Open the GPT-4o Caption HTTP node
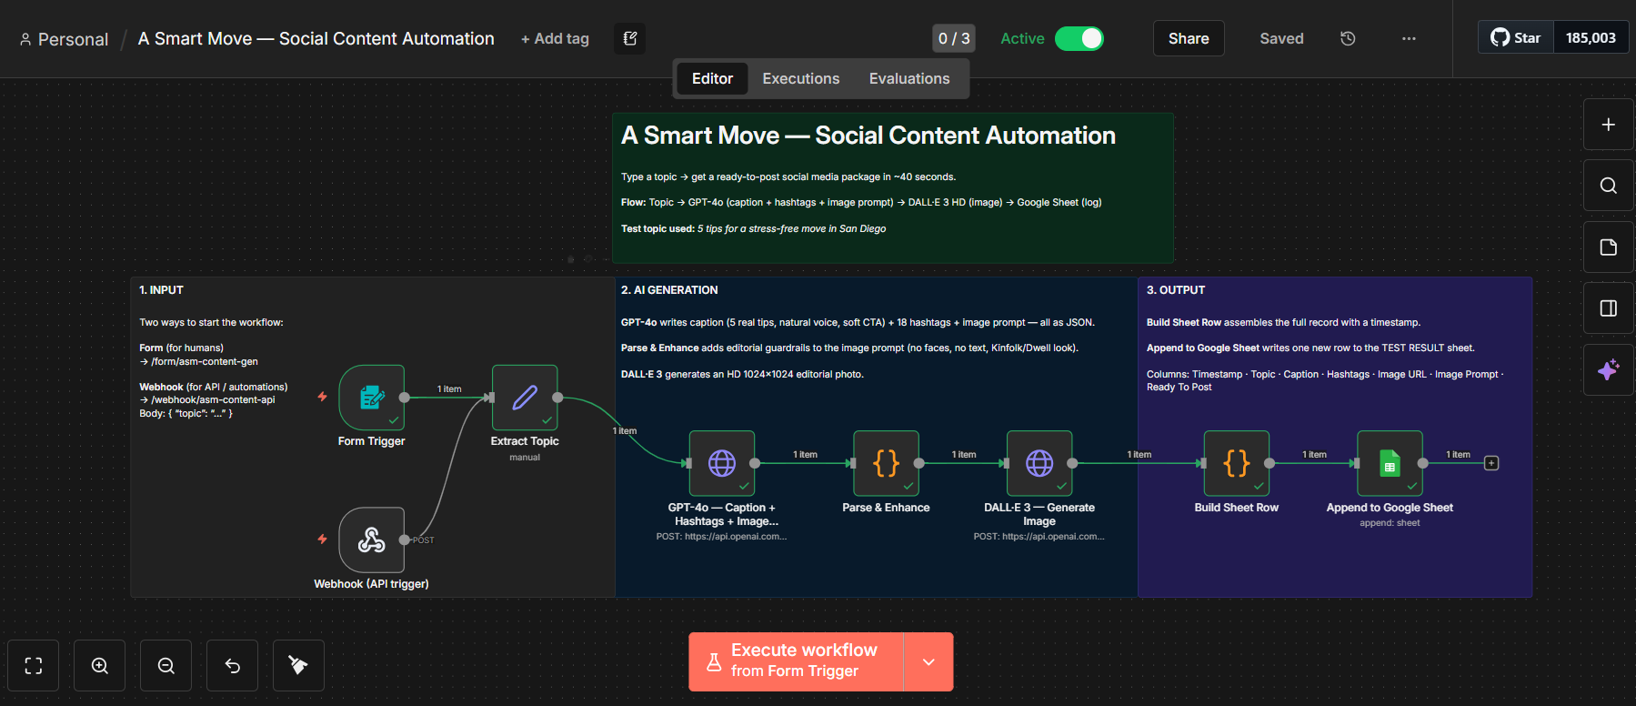The image size is (1636, 706). (x=722, y=463)
